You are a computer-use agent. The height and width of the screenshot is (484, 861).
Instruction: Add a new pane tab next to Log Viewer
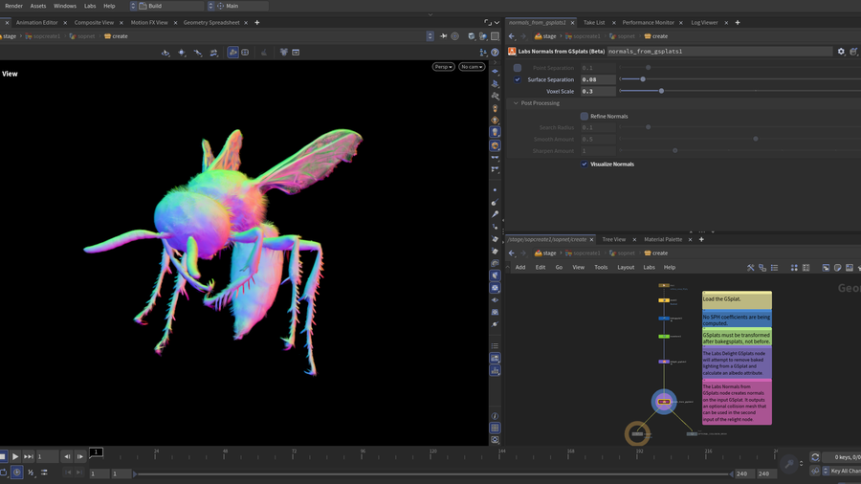[x=738, y=23]
